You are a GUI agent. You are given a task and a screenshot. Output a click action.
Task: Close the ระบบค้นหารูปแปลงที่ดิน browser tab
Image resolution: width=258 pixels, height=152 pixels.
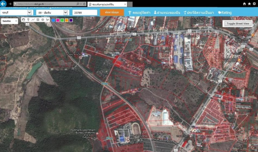125,4
